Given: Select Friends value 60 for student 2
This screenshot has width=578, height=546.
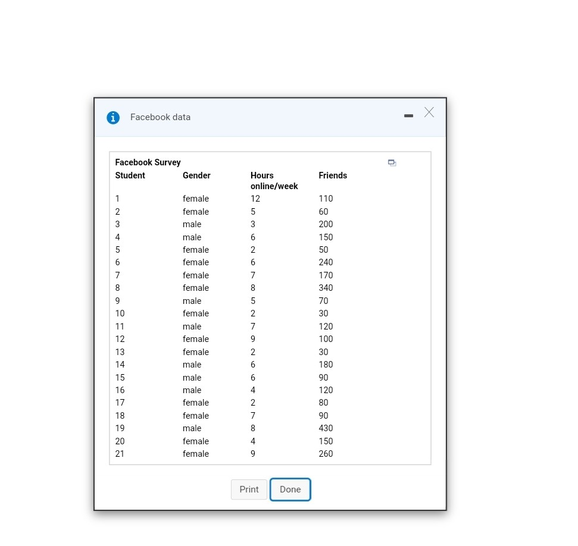Looking at the screenshot, I should (x=323, y=212).
